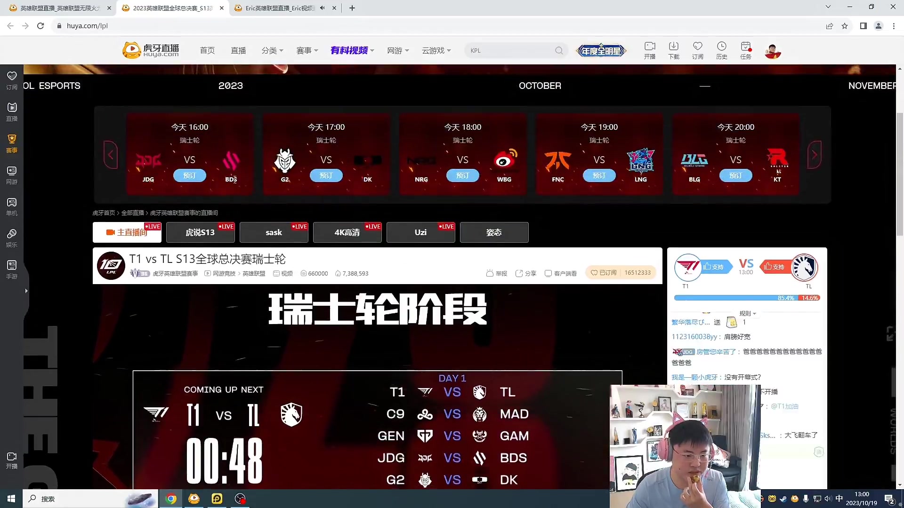Click the 英雄联盟 category link
The image size is (904, 508).
point(254,273)
